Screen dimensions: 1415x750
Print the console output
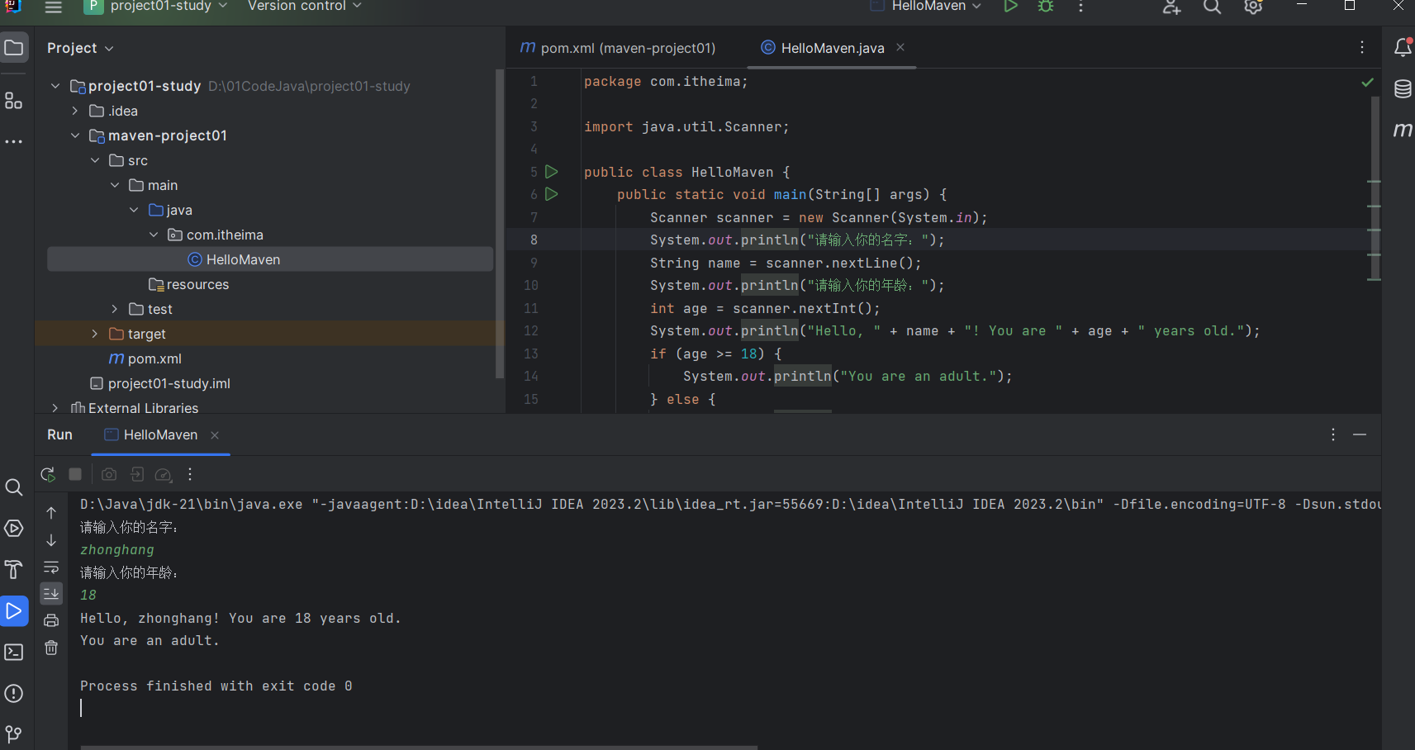(51, 620)
